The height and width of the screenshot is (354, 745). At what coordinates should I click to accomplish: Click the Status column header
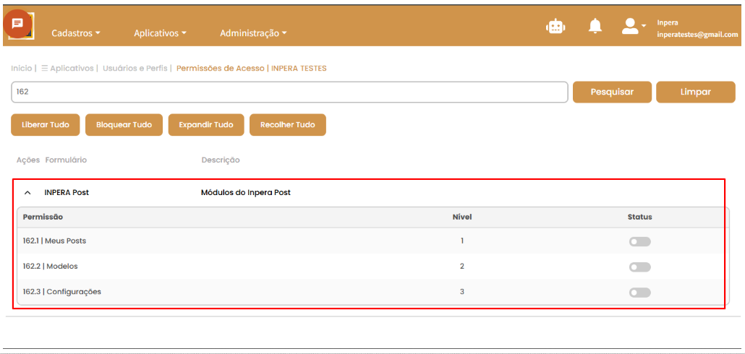(x=639, y=217)
